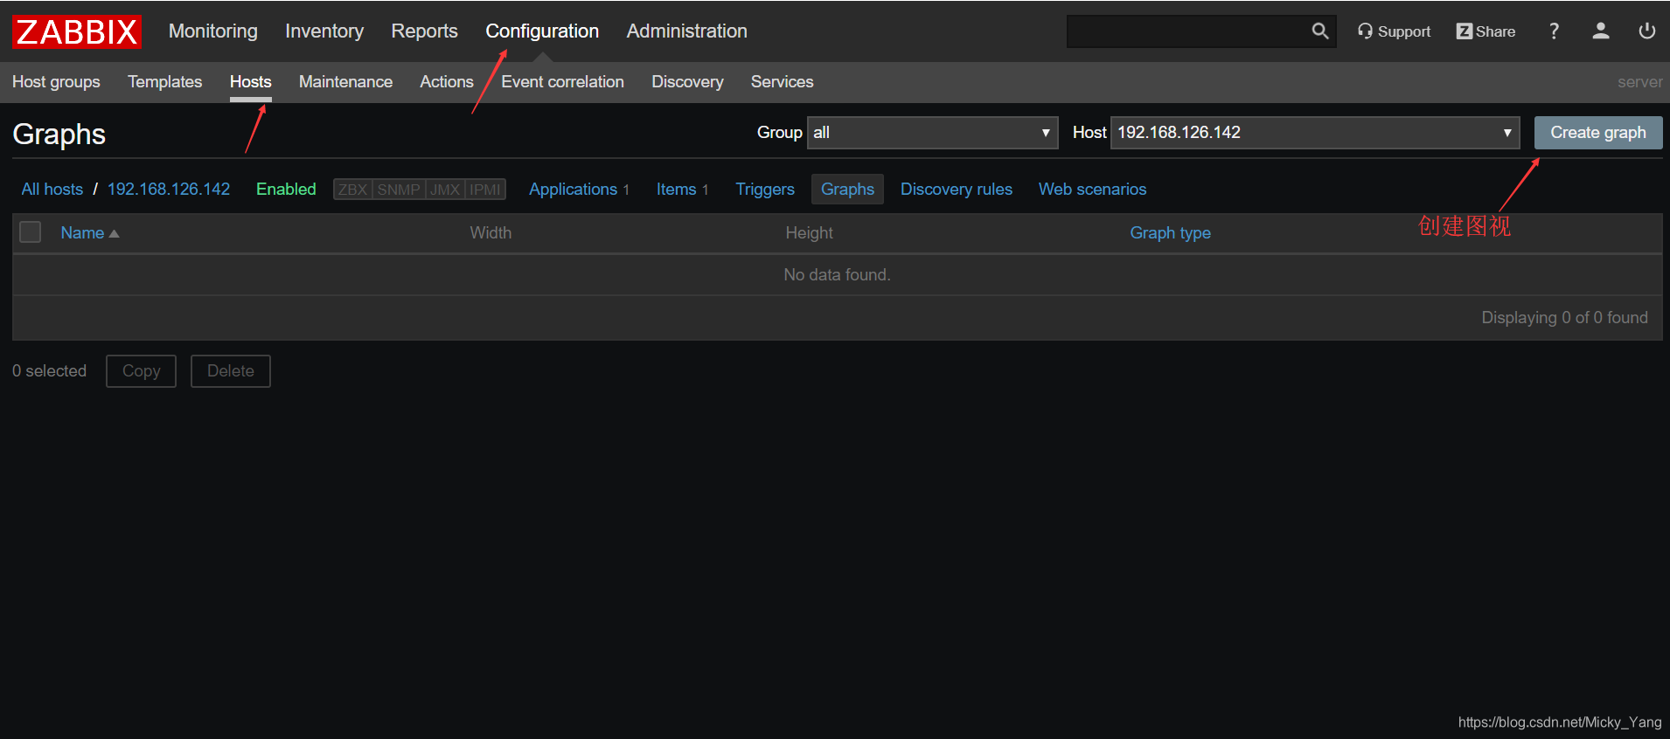Open the Configuration menu

pos(542,31)
